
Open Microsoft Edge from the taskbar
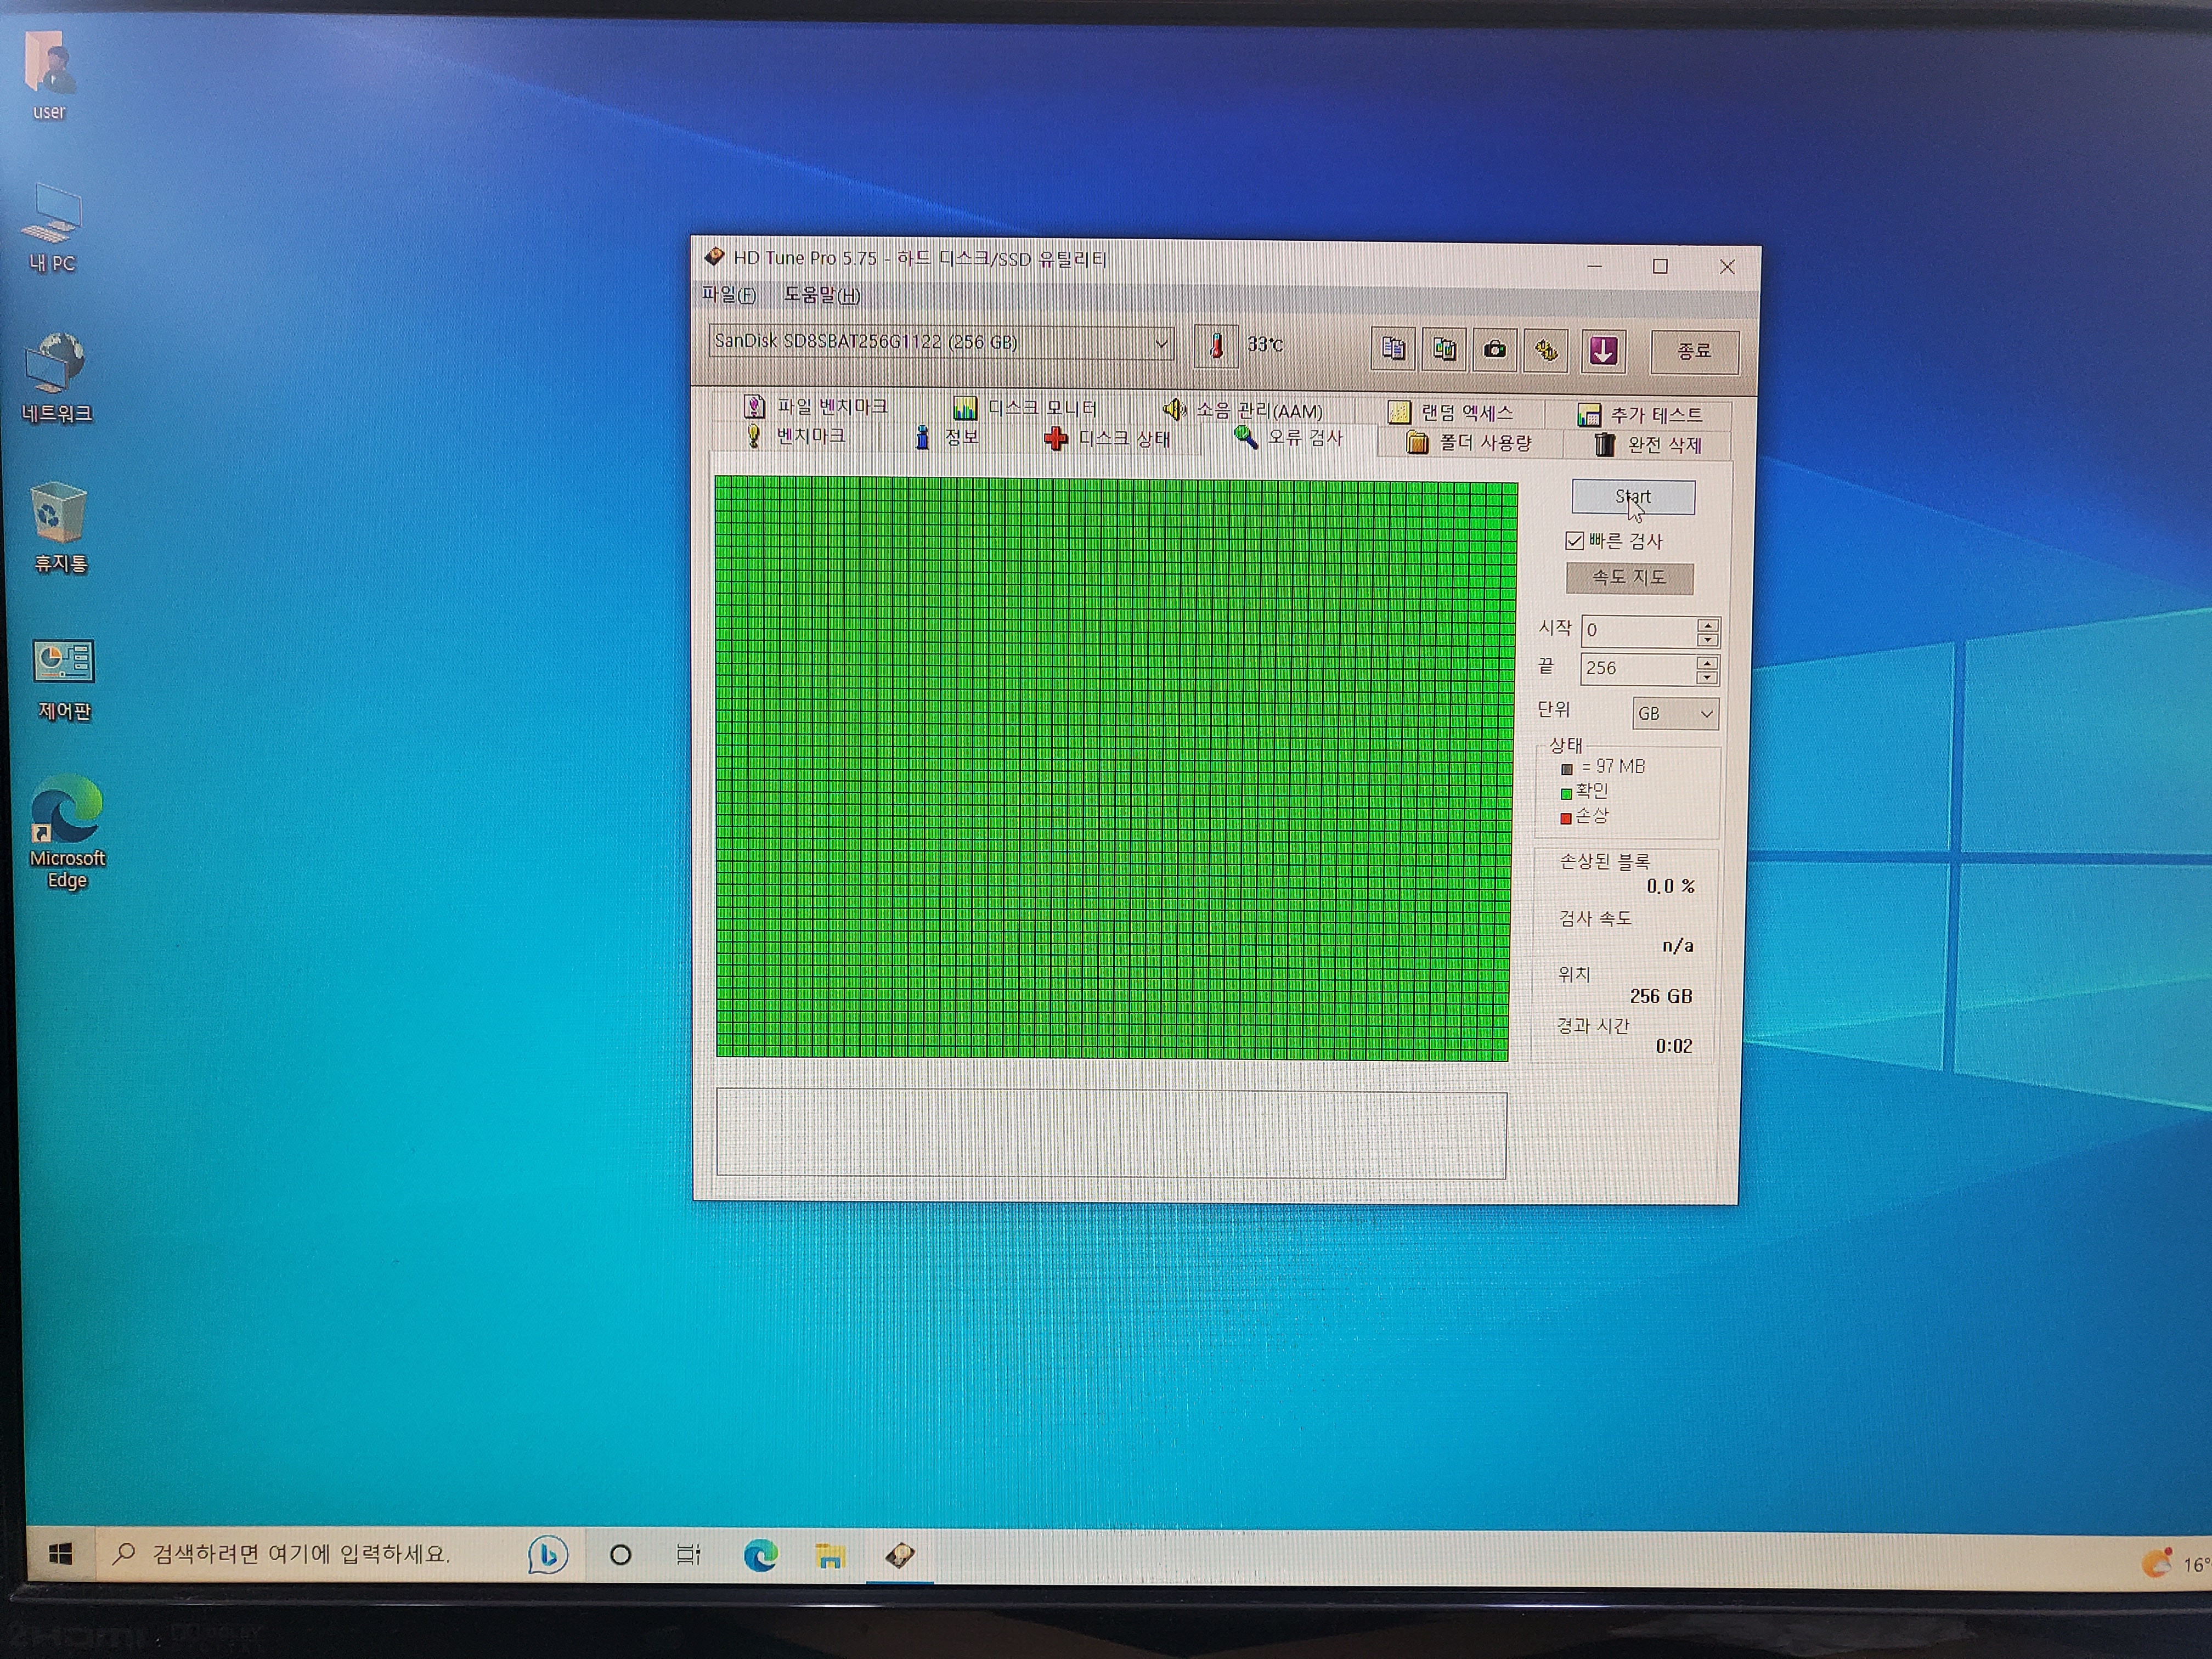(x=760, y=1555)
